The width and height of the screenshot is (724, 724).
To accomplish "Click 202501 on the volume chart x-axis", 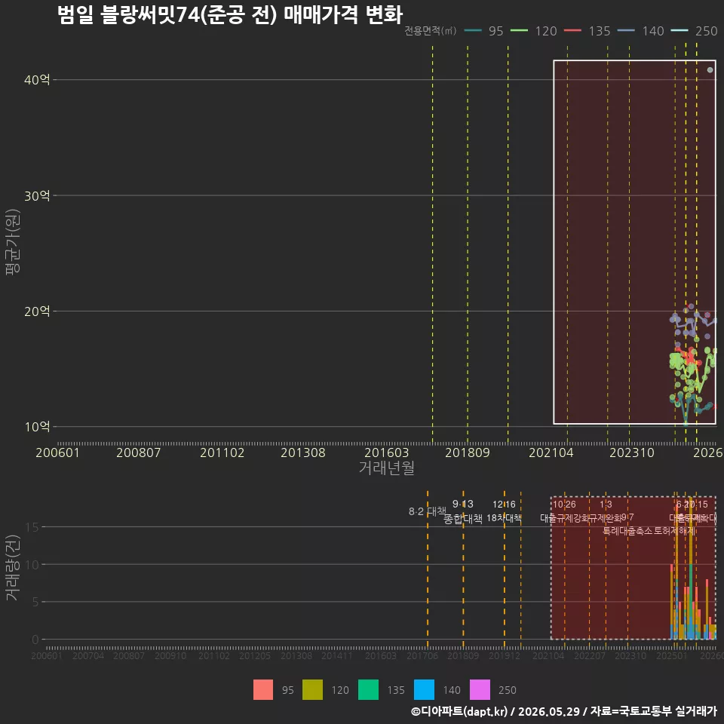I will coord(672,655).
